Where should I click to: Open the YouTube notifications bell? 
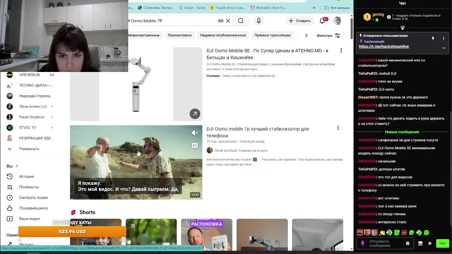coord(322,21)
